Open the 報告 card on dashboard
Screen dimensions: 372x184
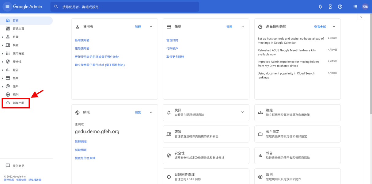[297, 155]
